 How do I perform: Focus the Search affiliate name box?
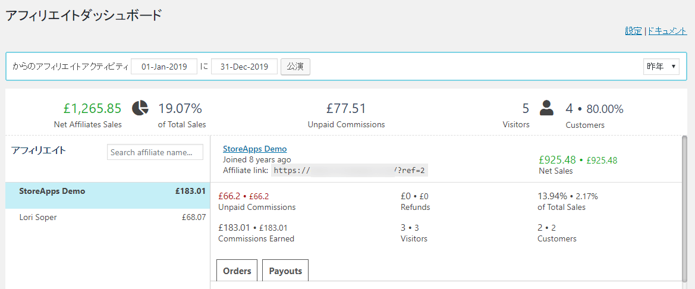(155, 152)
